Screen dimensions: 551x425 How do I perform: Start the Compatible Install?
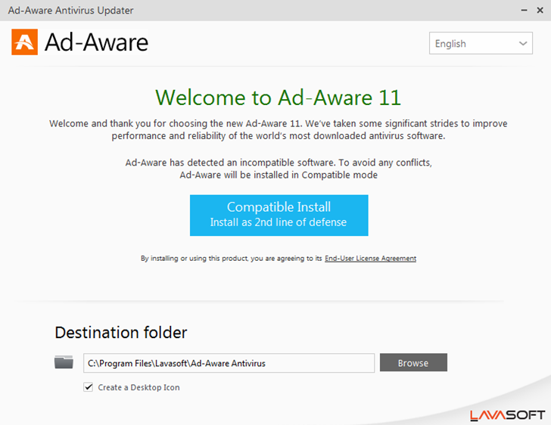tap(279, 216)
